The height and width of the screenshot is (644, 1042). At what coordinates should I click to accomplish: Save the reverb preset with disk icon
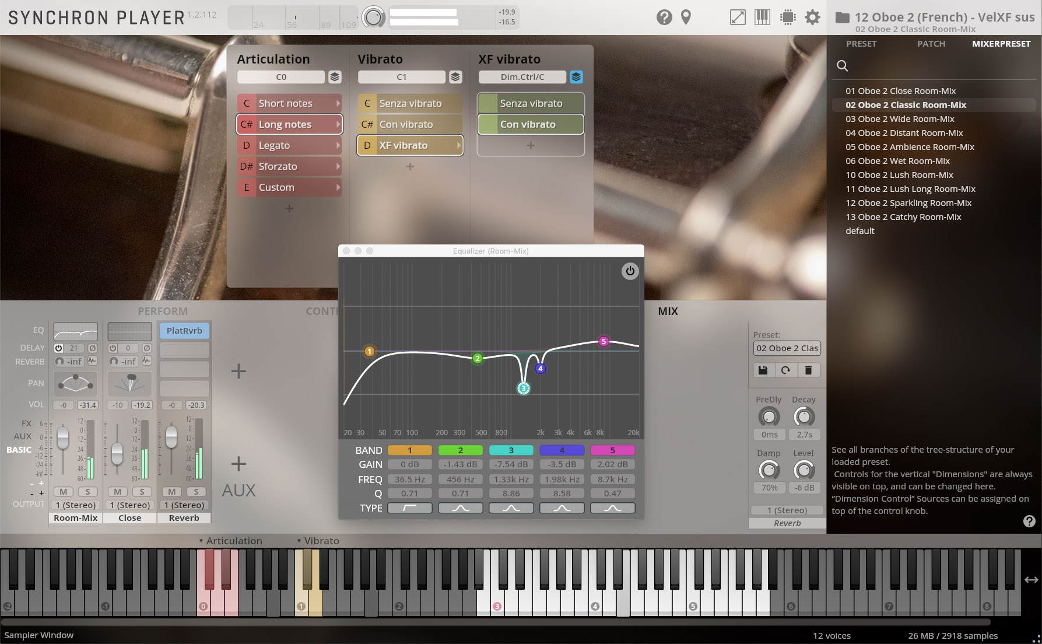[x=763, y=370]
